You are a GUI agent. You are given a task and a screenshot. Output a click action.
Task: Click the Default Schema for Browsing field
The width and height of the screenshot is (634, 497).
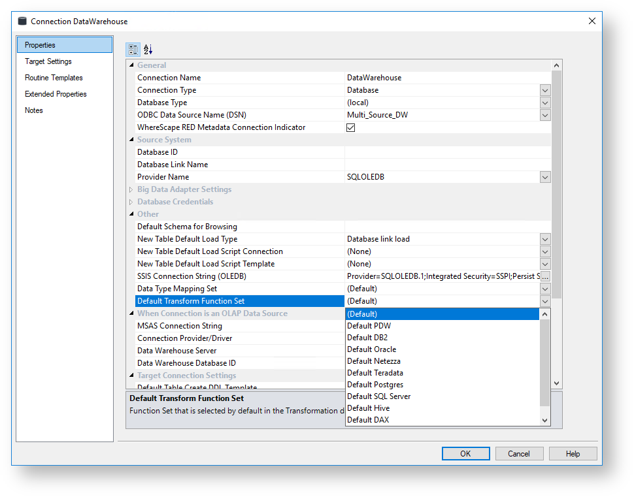(x=448, y=227)
